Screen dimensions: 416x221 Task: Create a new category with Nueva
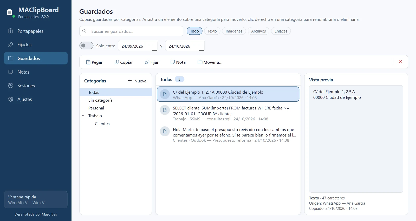(137, 81)
